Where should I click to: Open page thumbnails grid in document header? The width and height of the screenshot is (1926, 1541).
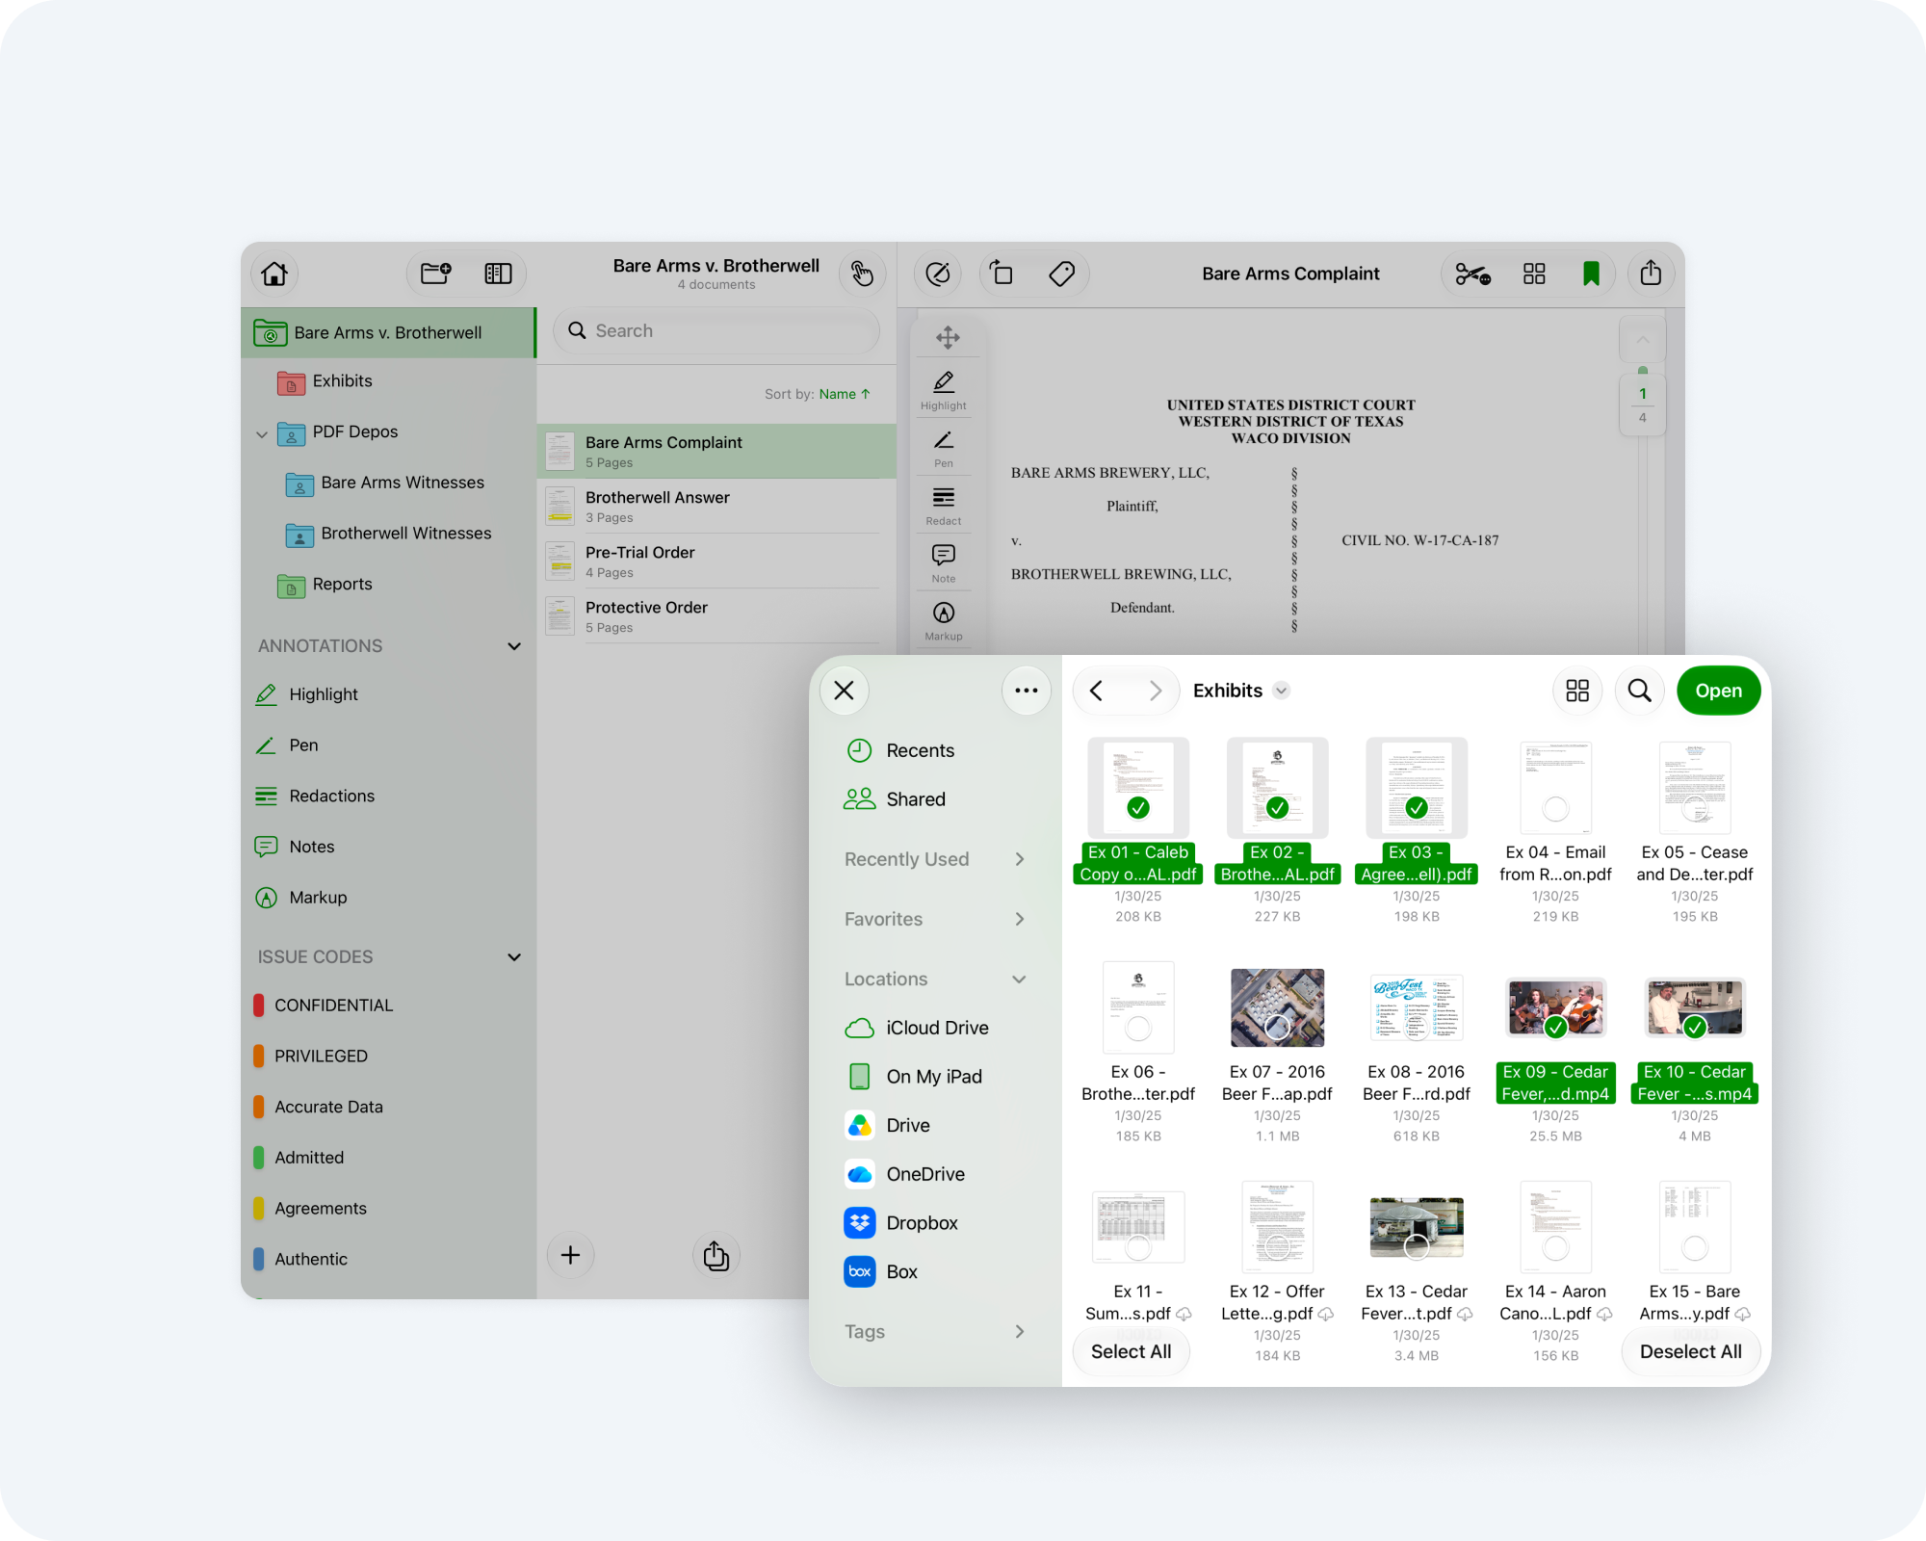[x=1534, y=274]
